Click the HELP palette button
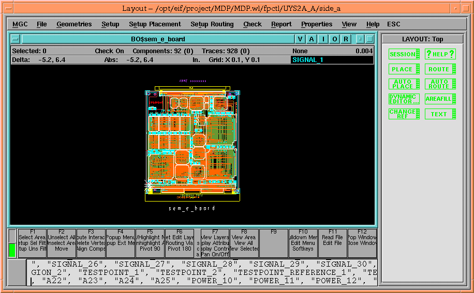The width and height of the screenshot is (474, 293). pyautogui.click(x=440, y=54)
